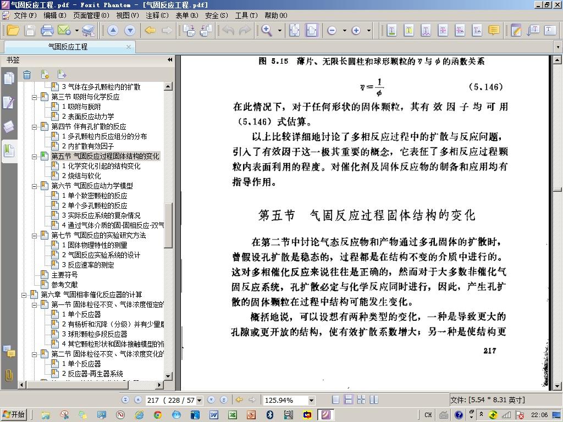
Task: Jump to last page button
Action: [224, 400]
